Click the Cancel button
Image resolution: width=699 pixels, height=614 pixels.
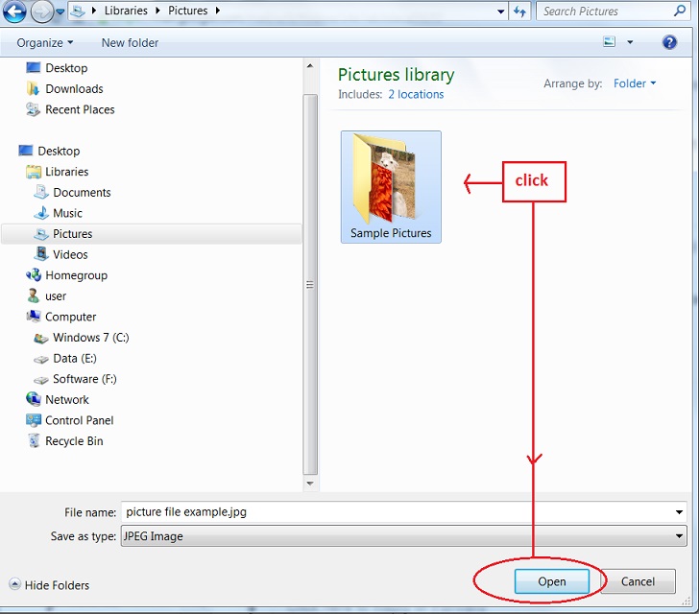(638, 581)
